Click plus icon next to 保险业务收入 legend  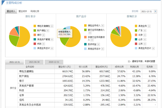tap(103, 26)
